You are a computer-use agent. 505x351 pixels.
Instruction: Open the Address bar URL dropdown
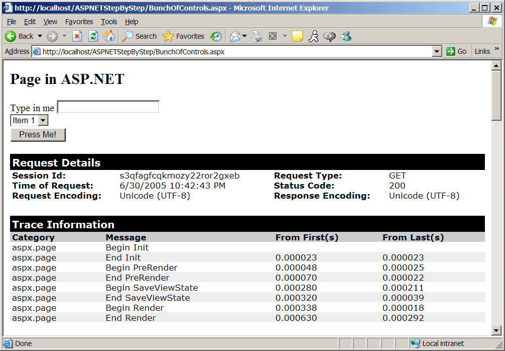pos(437,51)
